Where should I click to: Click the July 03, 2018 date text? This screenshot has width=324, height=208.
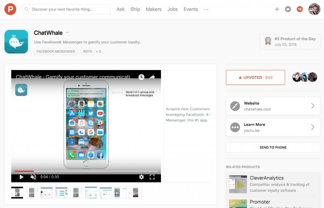(x=285, y=44)
